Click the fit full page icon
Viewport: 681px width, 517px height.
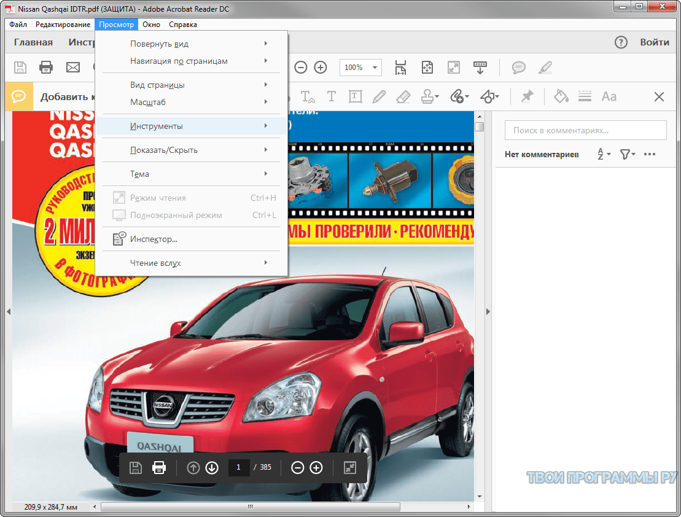click(427, 68)
